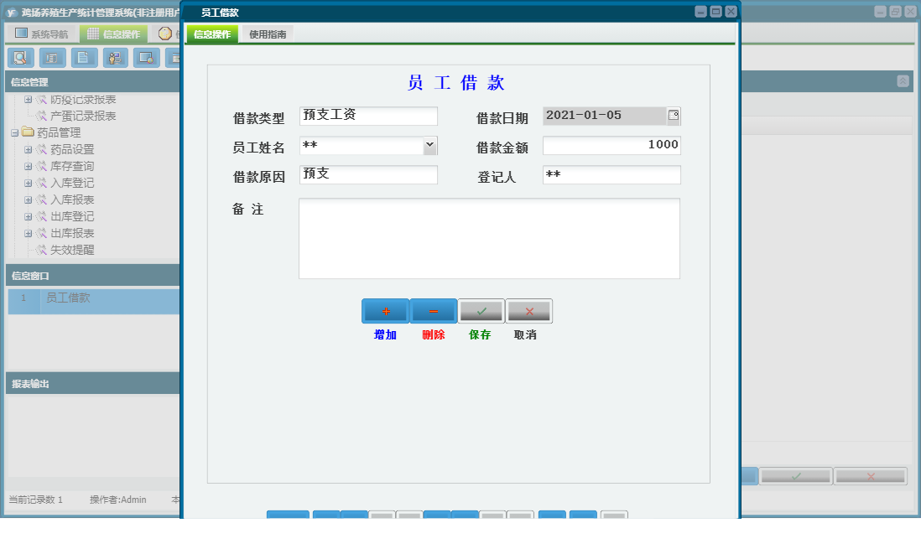Open the report list toolbar icon
The image size is (921, 549).
[x=52, y=58]
